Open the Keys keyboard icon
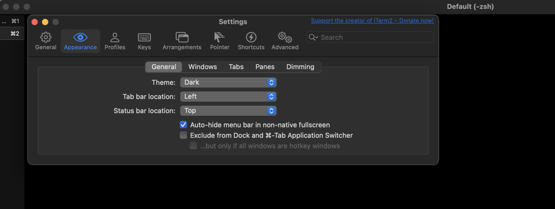555x209 pixels. tap(144, 37)
